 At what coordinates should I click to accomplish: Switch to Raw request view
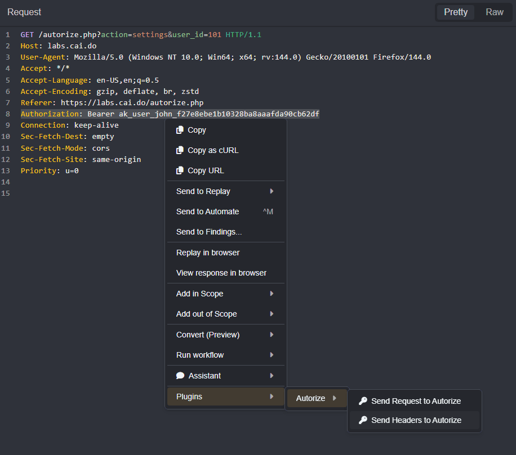(x=494, y=12)
